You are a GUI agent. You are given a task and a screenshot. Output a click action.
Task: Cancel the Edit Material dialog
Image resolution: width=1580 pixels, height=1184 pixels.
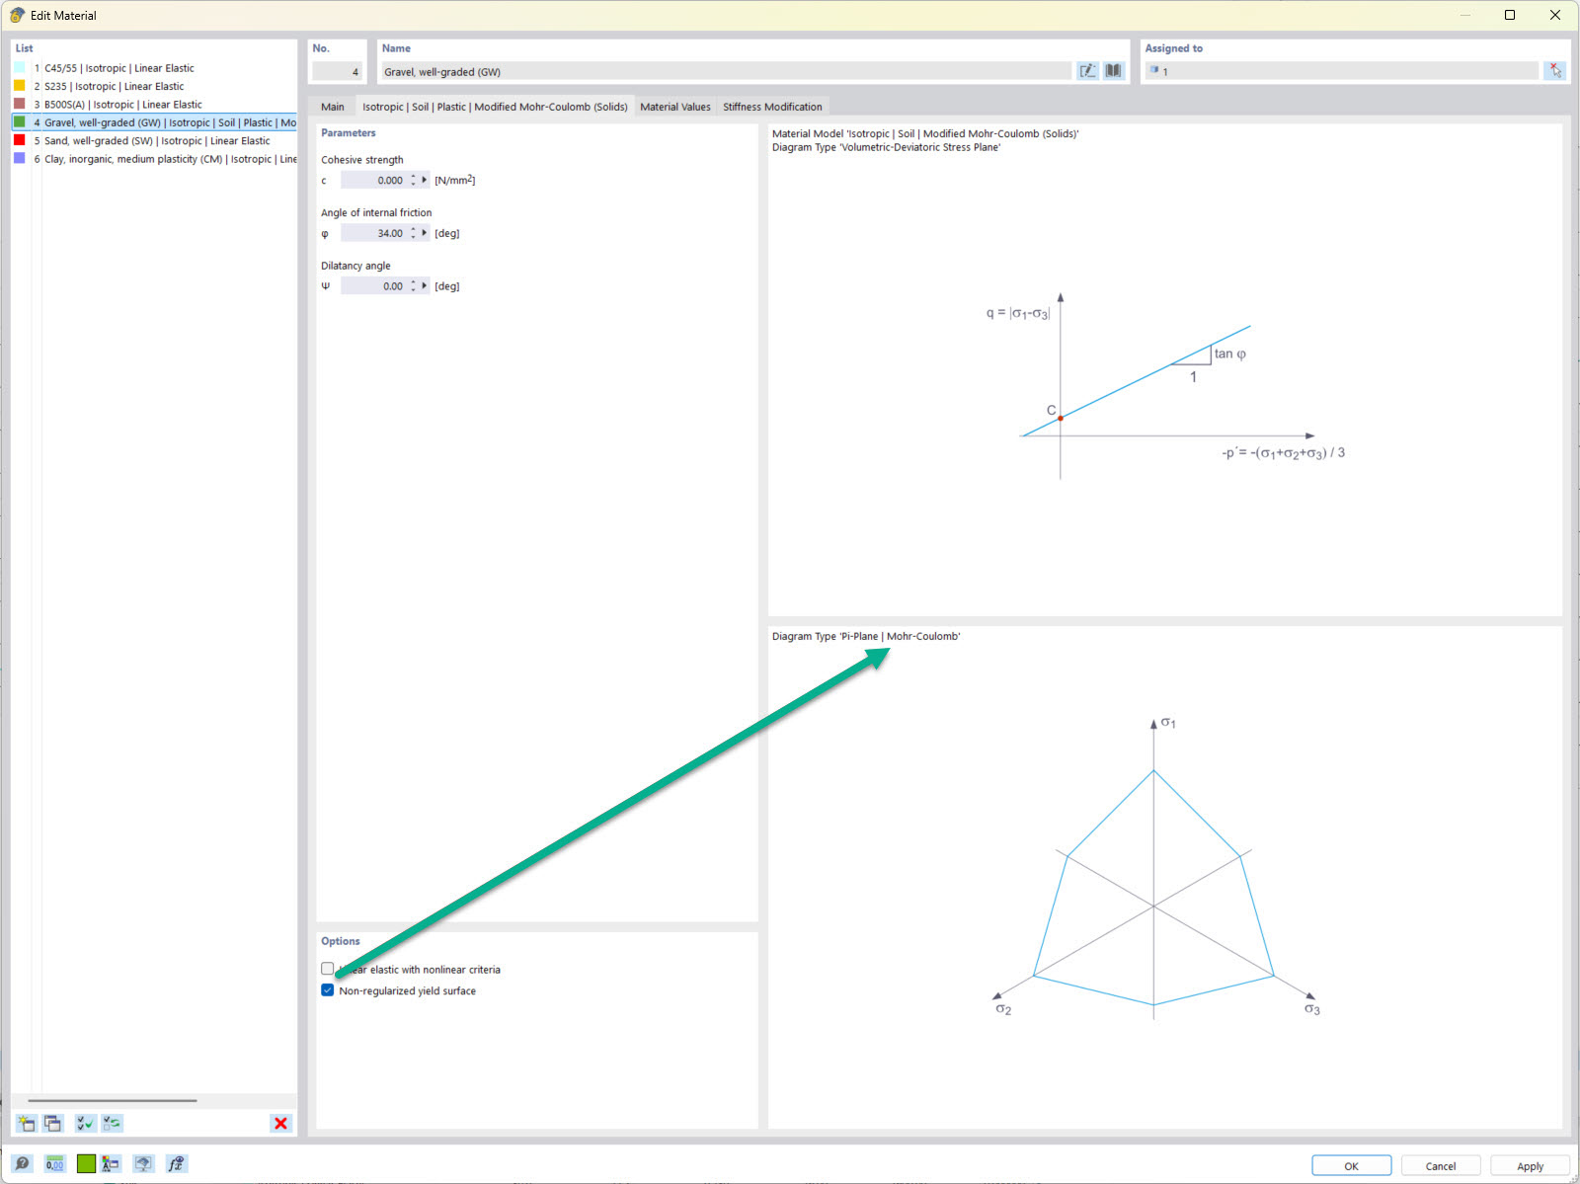(x=1440, y=1165)
